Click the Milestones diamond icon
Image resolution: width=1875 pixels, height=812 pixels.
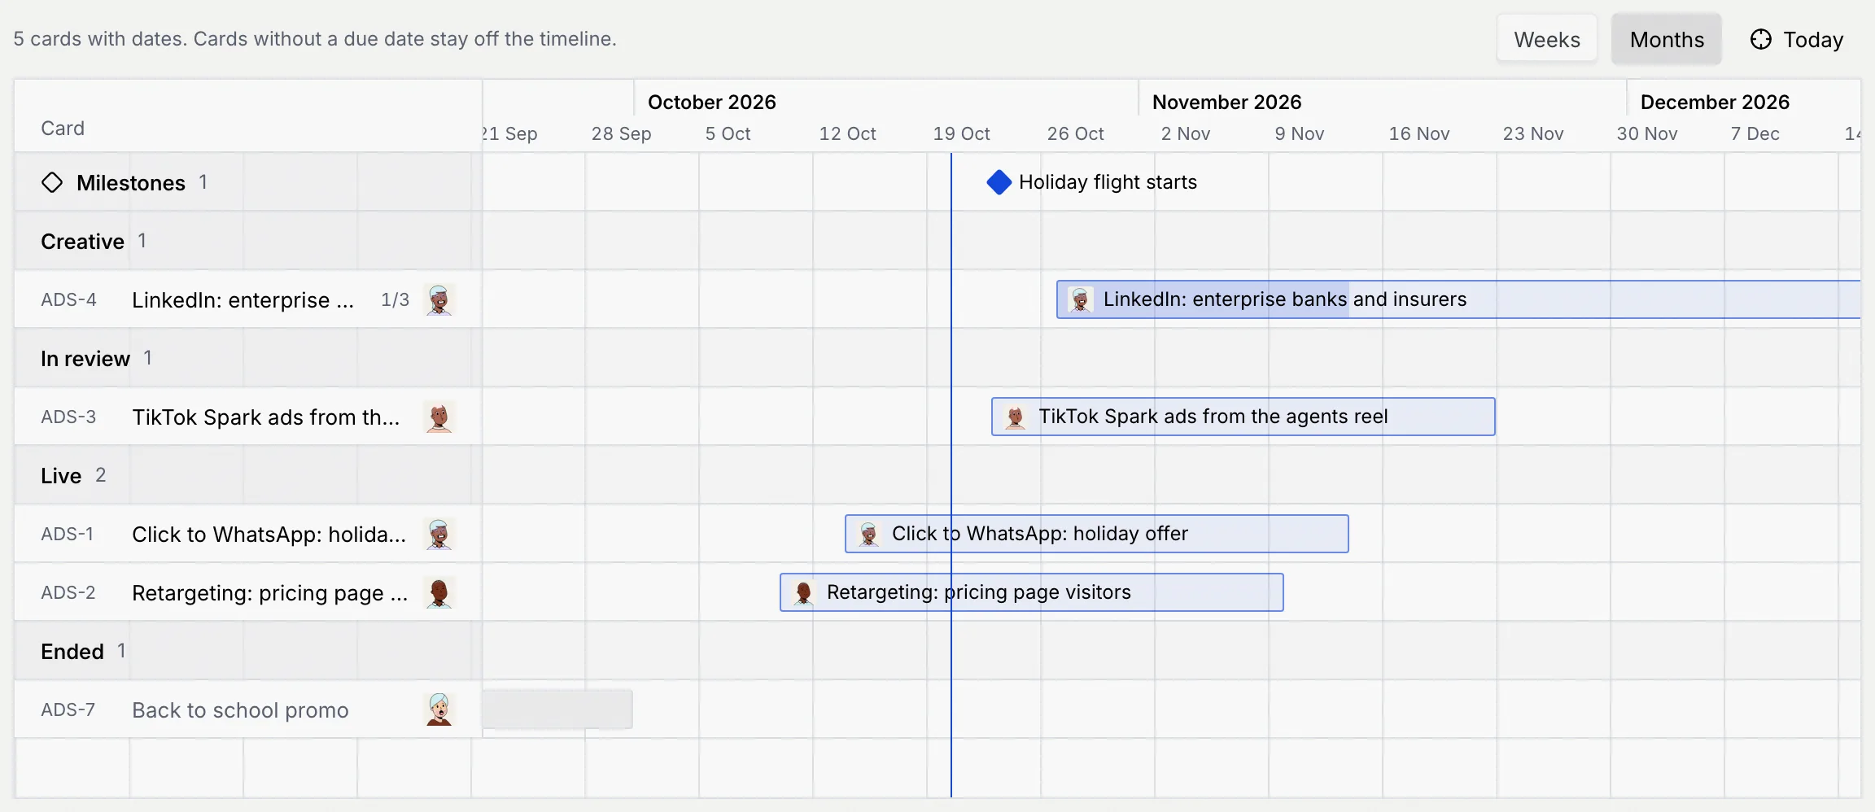coord(52,182)
